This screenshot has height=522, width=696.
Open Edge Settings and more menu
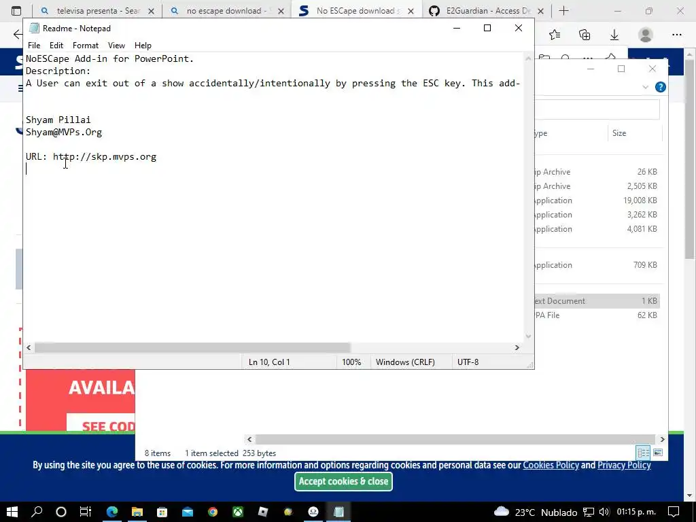pos(676,34)
